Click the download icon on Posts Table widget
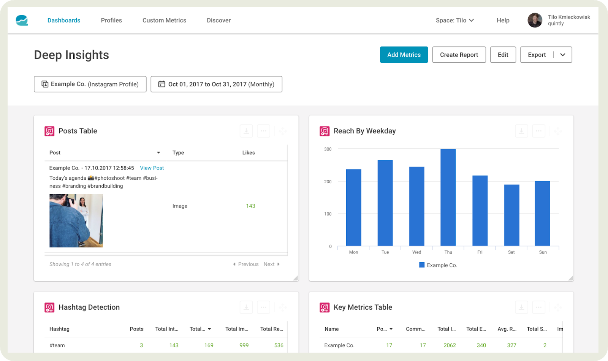The width and height of the screenshot is (608, 361). [246, 131]
